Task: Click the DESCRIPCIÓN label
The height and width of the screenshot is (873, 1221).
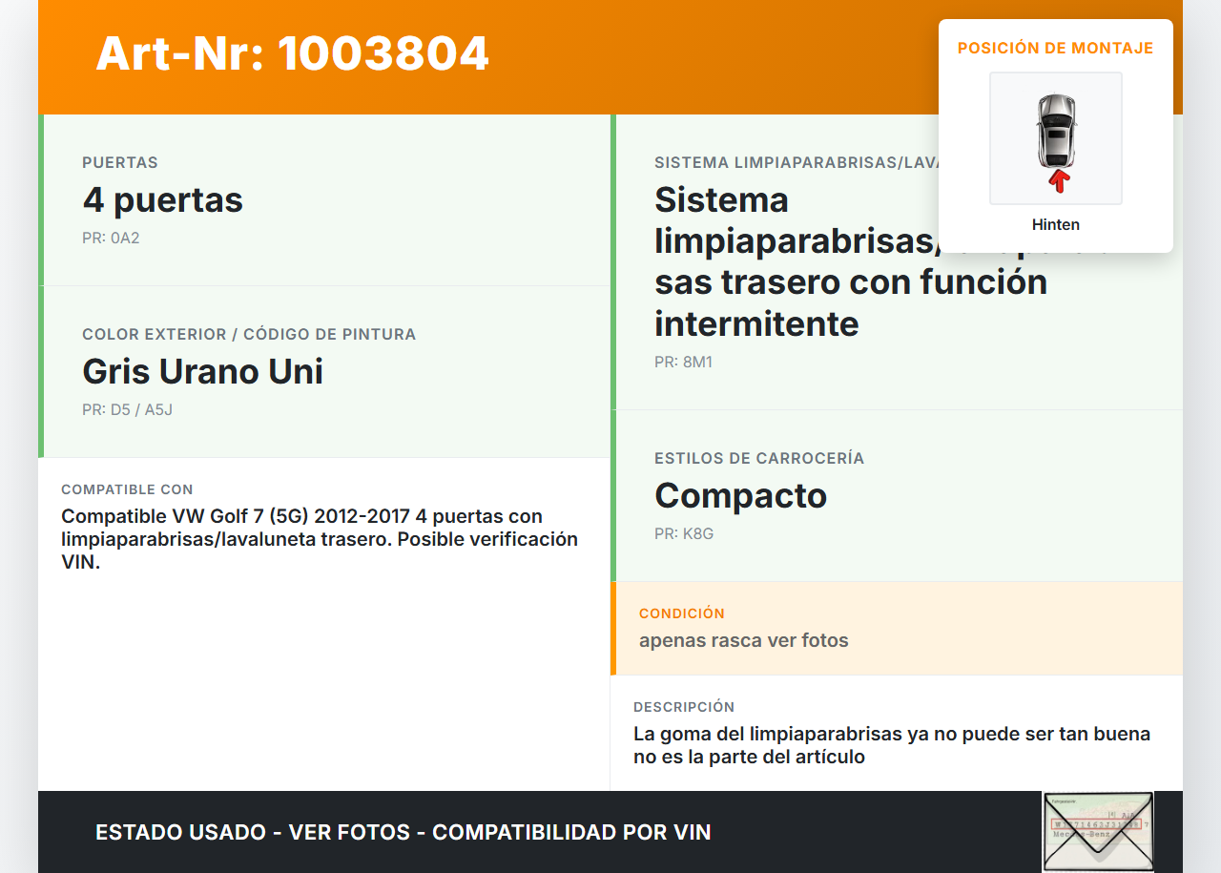Action: (684, 707)
